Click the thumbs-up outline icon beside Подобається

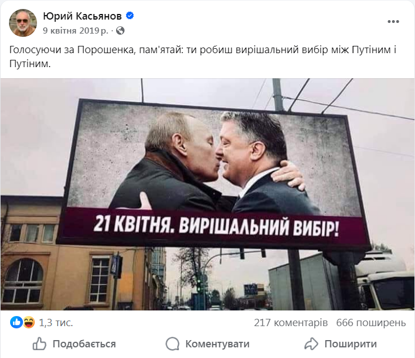click(x=39, y=344)
